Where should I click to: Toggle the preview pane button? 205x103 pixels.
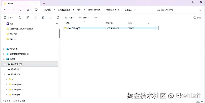click(197, 17)
